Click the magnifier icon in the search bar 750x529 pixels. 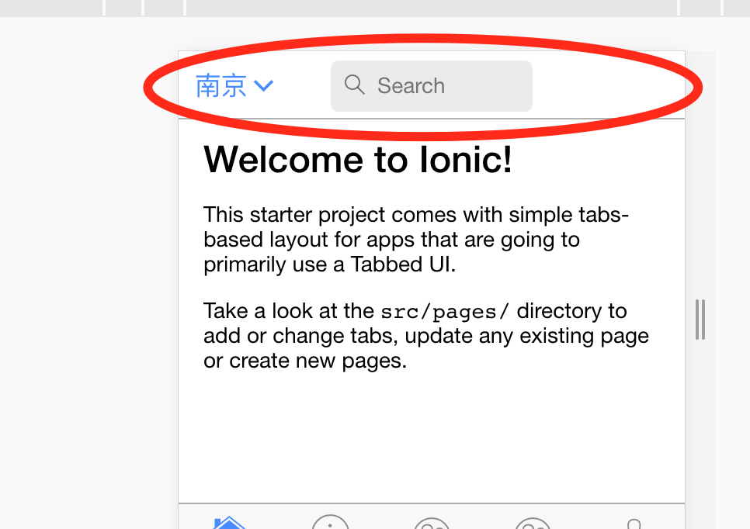[355, 85]
